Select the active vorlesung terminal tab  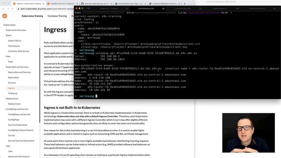pos(148,8)
